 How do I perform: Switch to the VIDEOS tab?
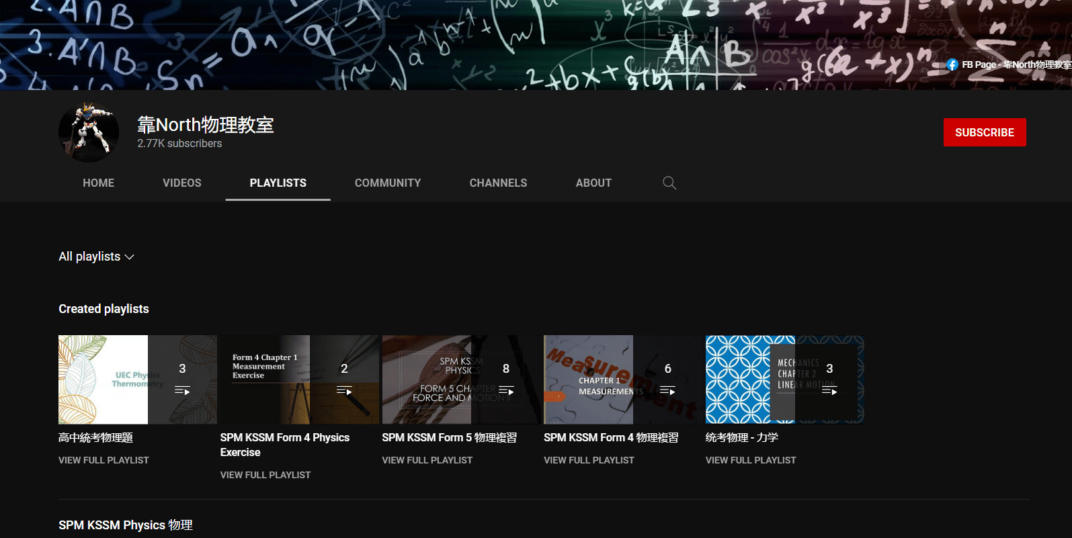[x=182, y=183]
